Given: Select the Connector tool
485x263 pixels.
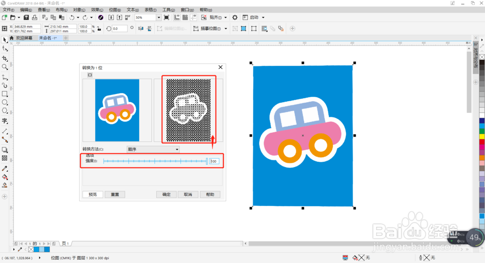Looking at the screenshot, I should 5,139.
